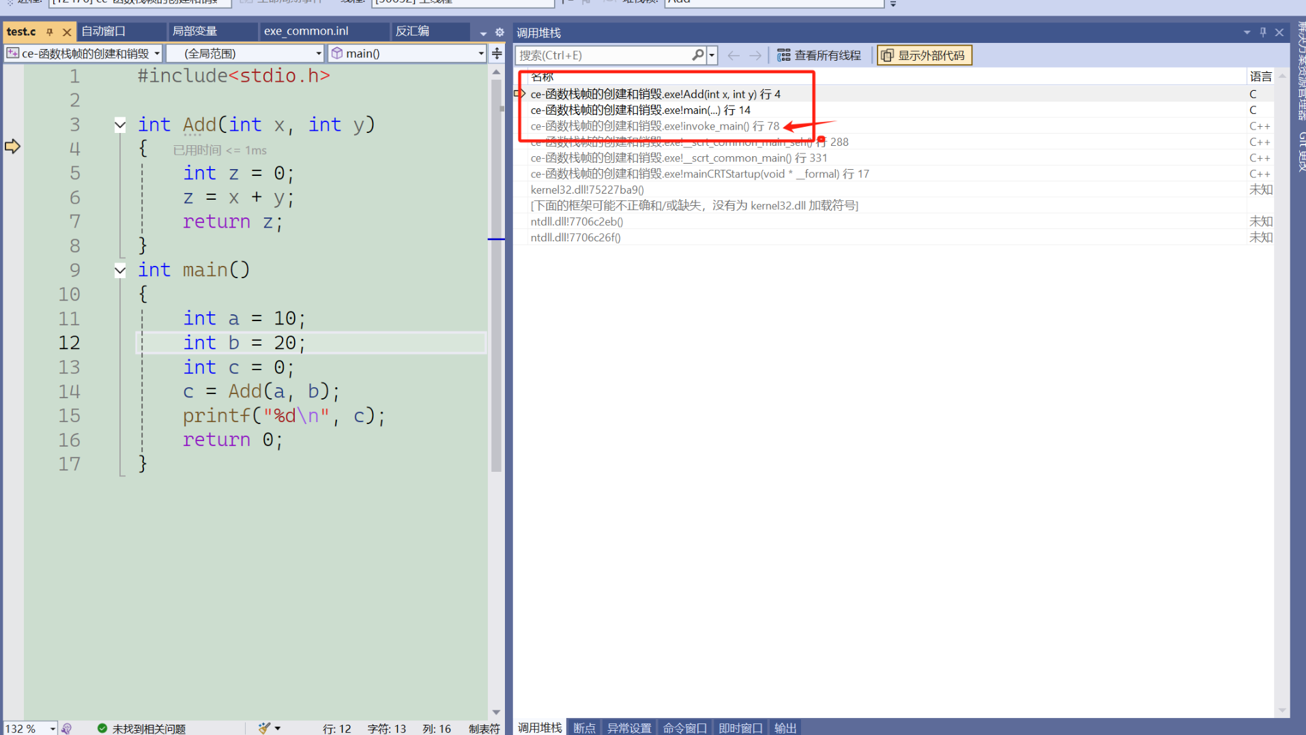The height and width of the screenshot is (735, 1306).
Task: Close the test.c tab
Action: [67, 32]
